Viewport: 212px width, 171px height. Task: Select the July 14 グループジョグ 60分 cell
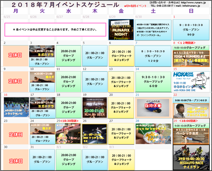coord(153,82)
